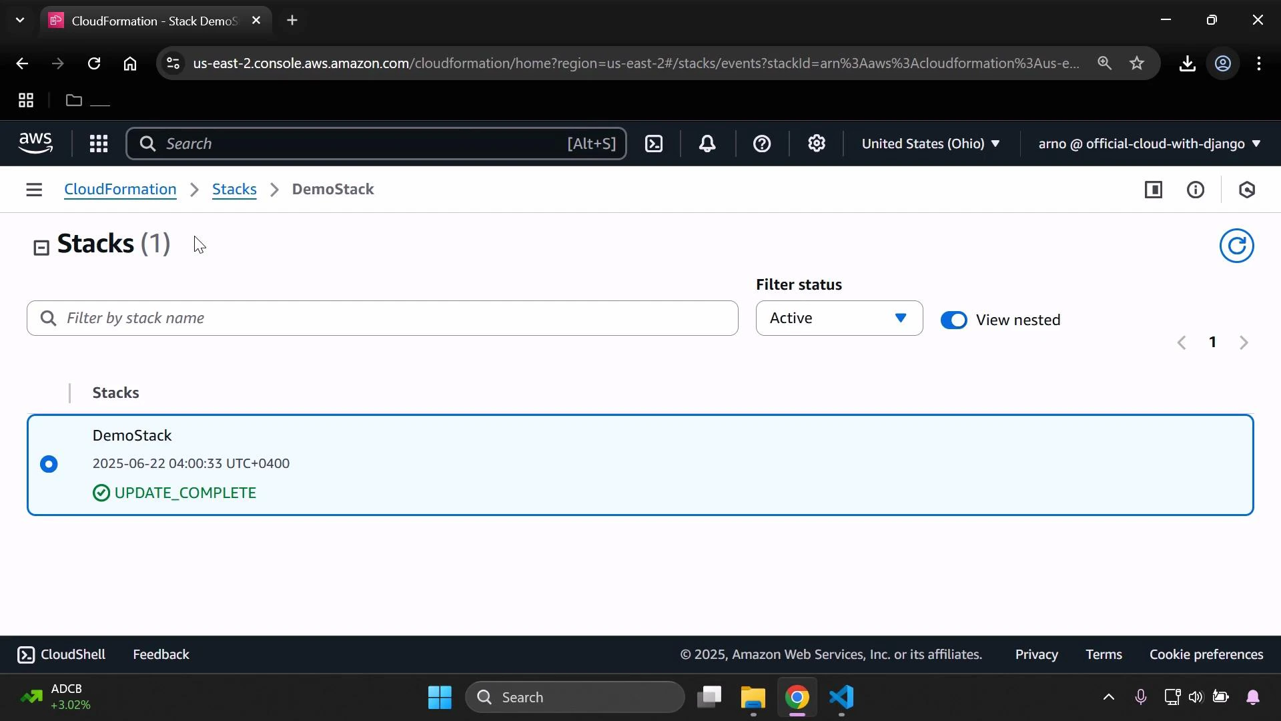Disable the View nested toggle
This screenshot has width=1281, height=721.
point(954,320)
